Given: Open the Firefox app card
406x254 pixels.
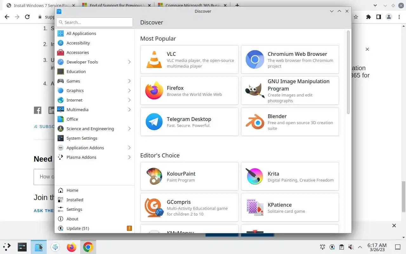Looking at the screenshot, I should [189, 90].
